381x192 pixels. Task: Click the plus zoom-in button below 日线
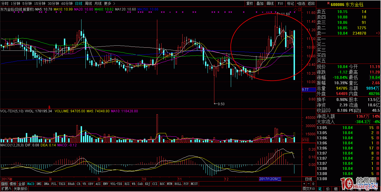[x=305, y=184]
